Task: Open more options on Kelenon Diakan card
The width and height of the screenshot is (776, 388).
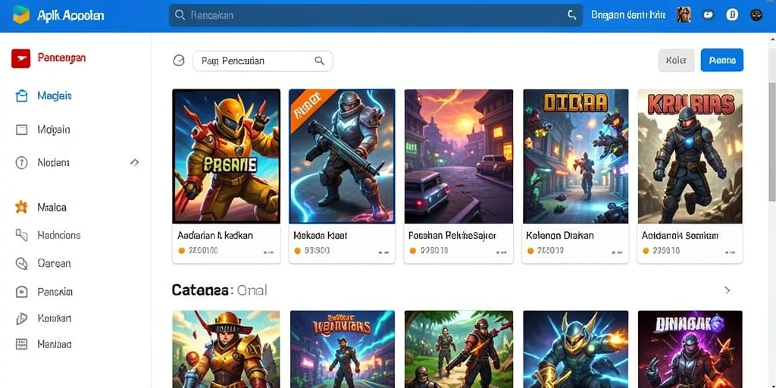Action: pos(617,252)
